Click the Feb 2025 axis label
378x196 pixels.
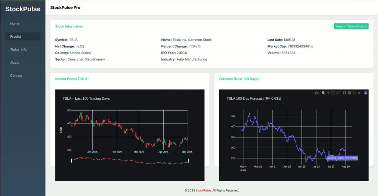click(117, 152)
